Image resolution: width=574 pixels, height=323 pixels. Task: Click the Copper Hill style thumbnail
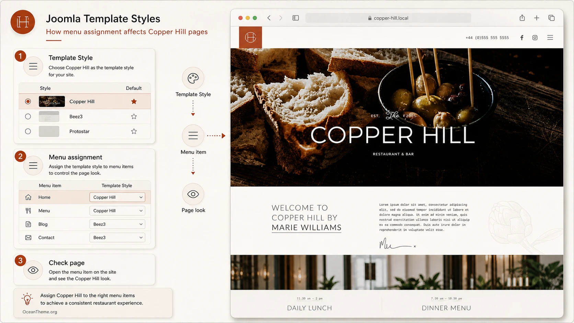pyautogui.click(x=52, y=102)
